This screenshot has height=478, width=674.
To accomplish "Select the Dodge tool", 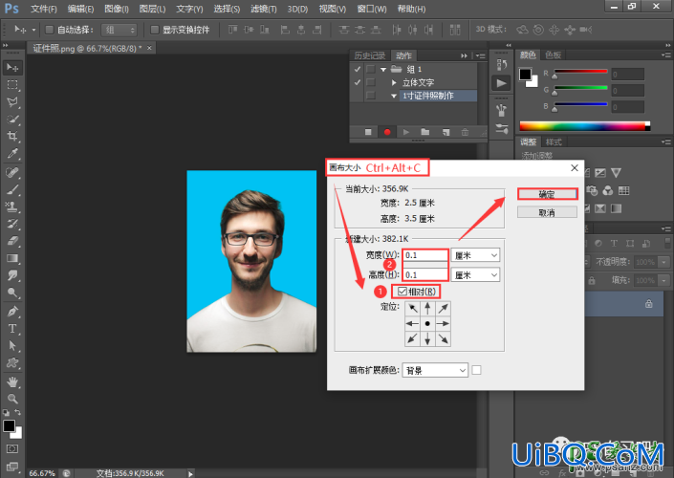I will (x=12, y=293).
